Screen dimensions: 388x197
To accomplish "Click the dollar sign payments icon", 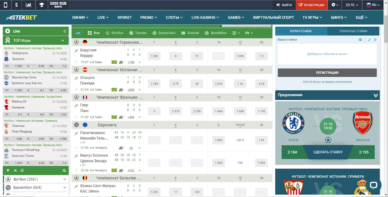I will tap(16, 5).
